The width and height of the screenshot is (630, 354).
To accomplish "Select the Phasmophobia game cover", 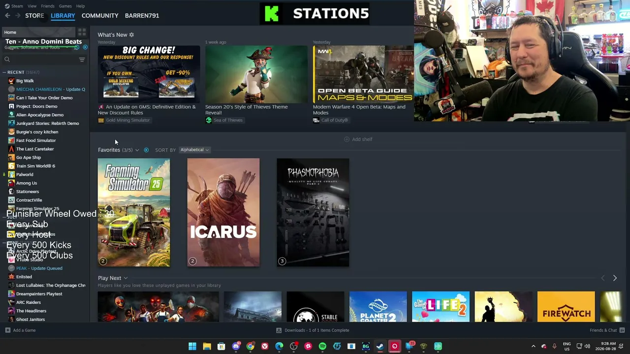I will click(x=313, y=212).
